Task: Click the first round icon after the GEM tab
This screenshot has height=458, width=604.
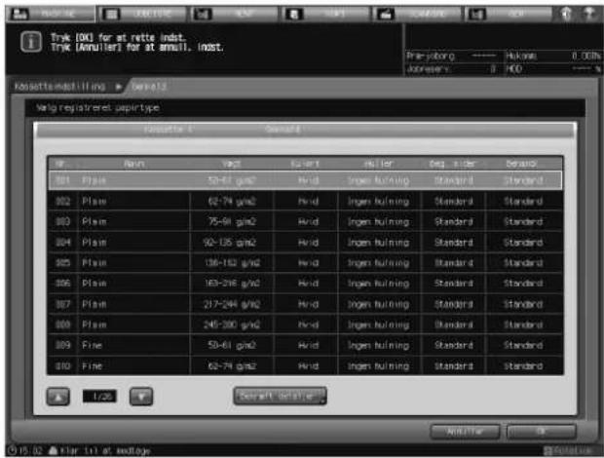Action: coord(565,15)
